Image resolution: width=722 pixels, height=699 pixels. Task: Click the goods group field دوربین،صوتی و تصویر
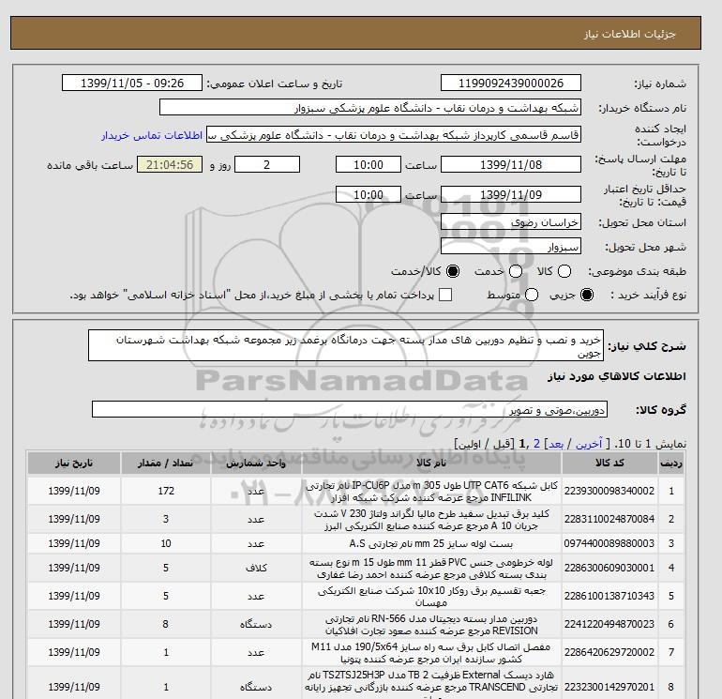(x=350, y=409)
